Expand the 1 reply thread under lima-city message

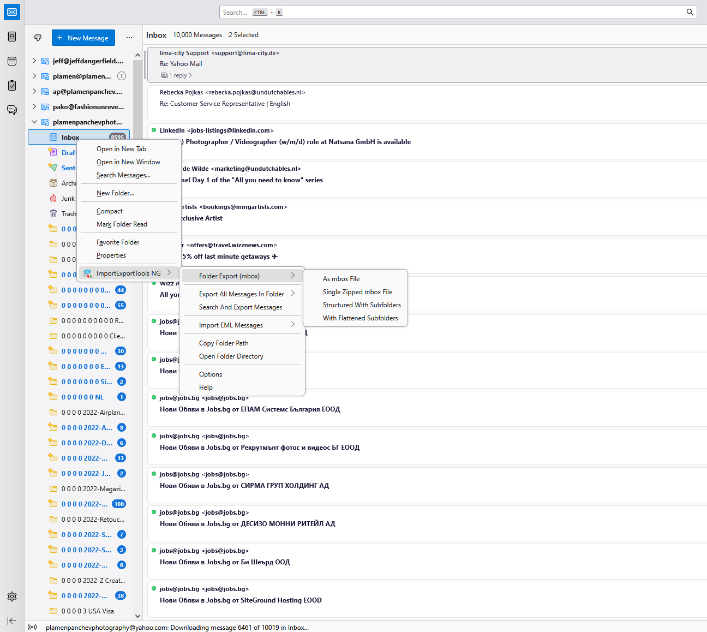point(177,75)
